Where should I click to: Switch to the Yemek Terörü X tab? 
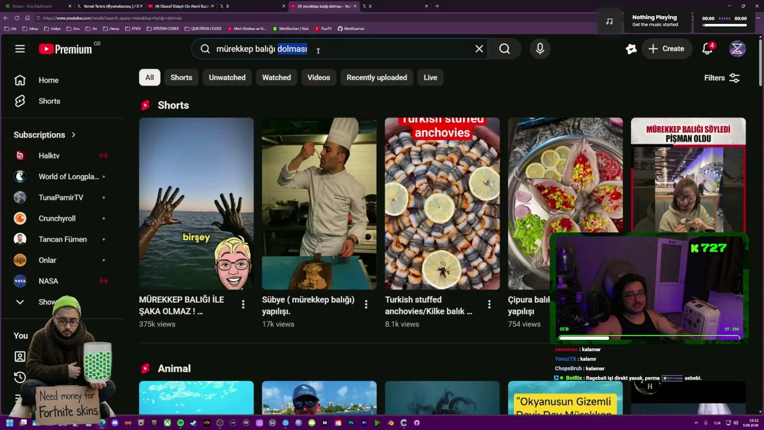(x=111, y=6)
